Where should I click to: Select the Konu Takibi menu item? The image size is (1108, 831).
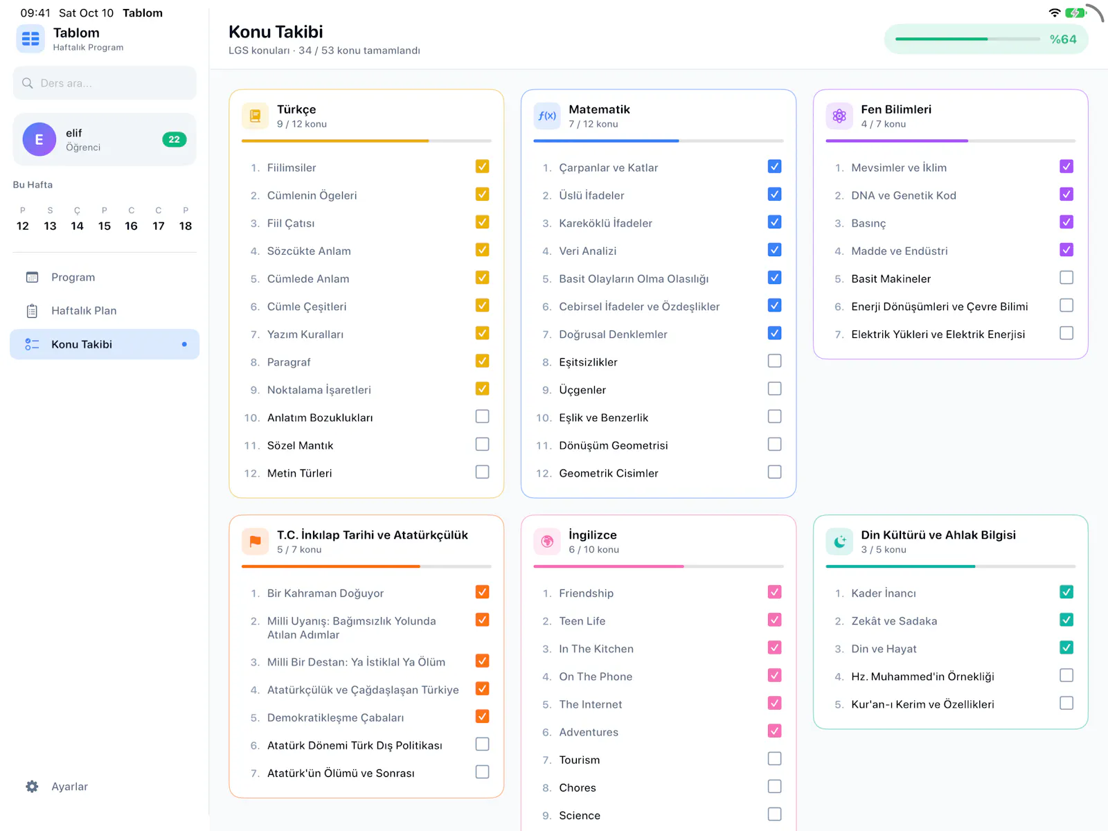105,344
